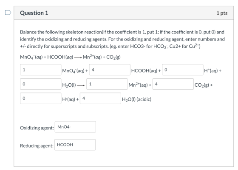Select the HCOOH coefficient input box

point(110,70)
